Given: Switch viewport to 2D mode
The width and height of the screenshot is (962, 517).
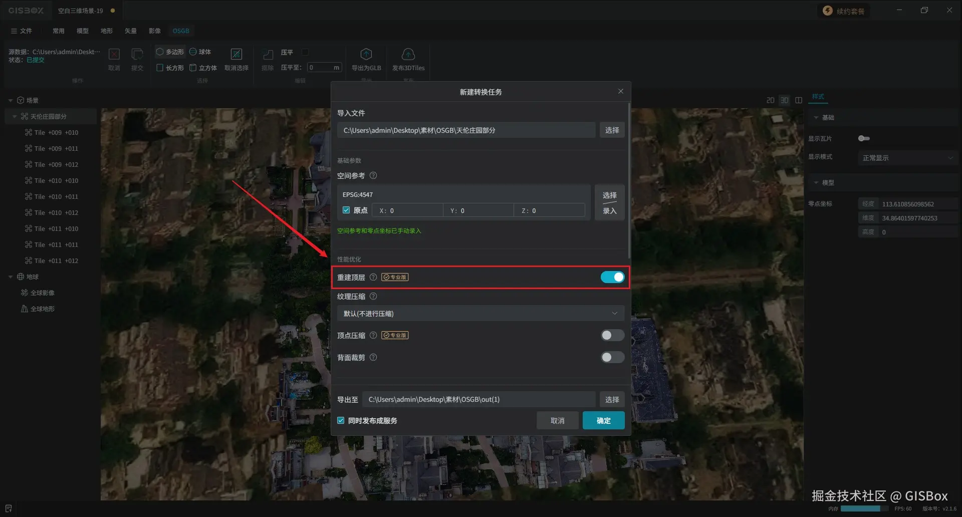Looking at the screenshot, I should [771, 101].
